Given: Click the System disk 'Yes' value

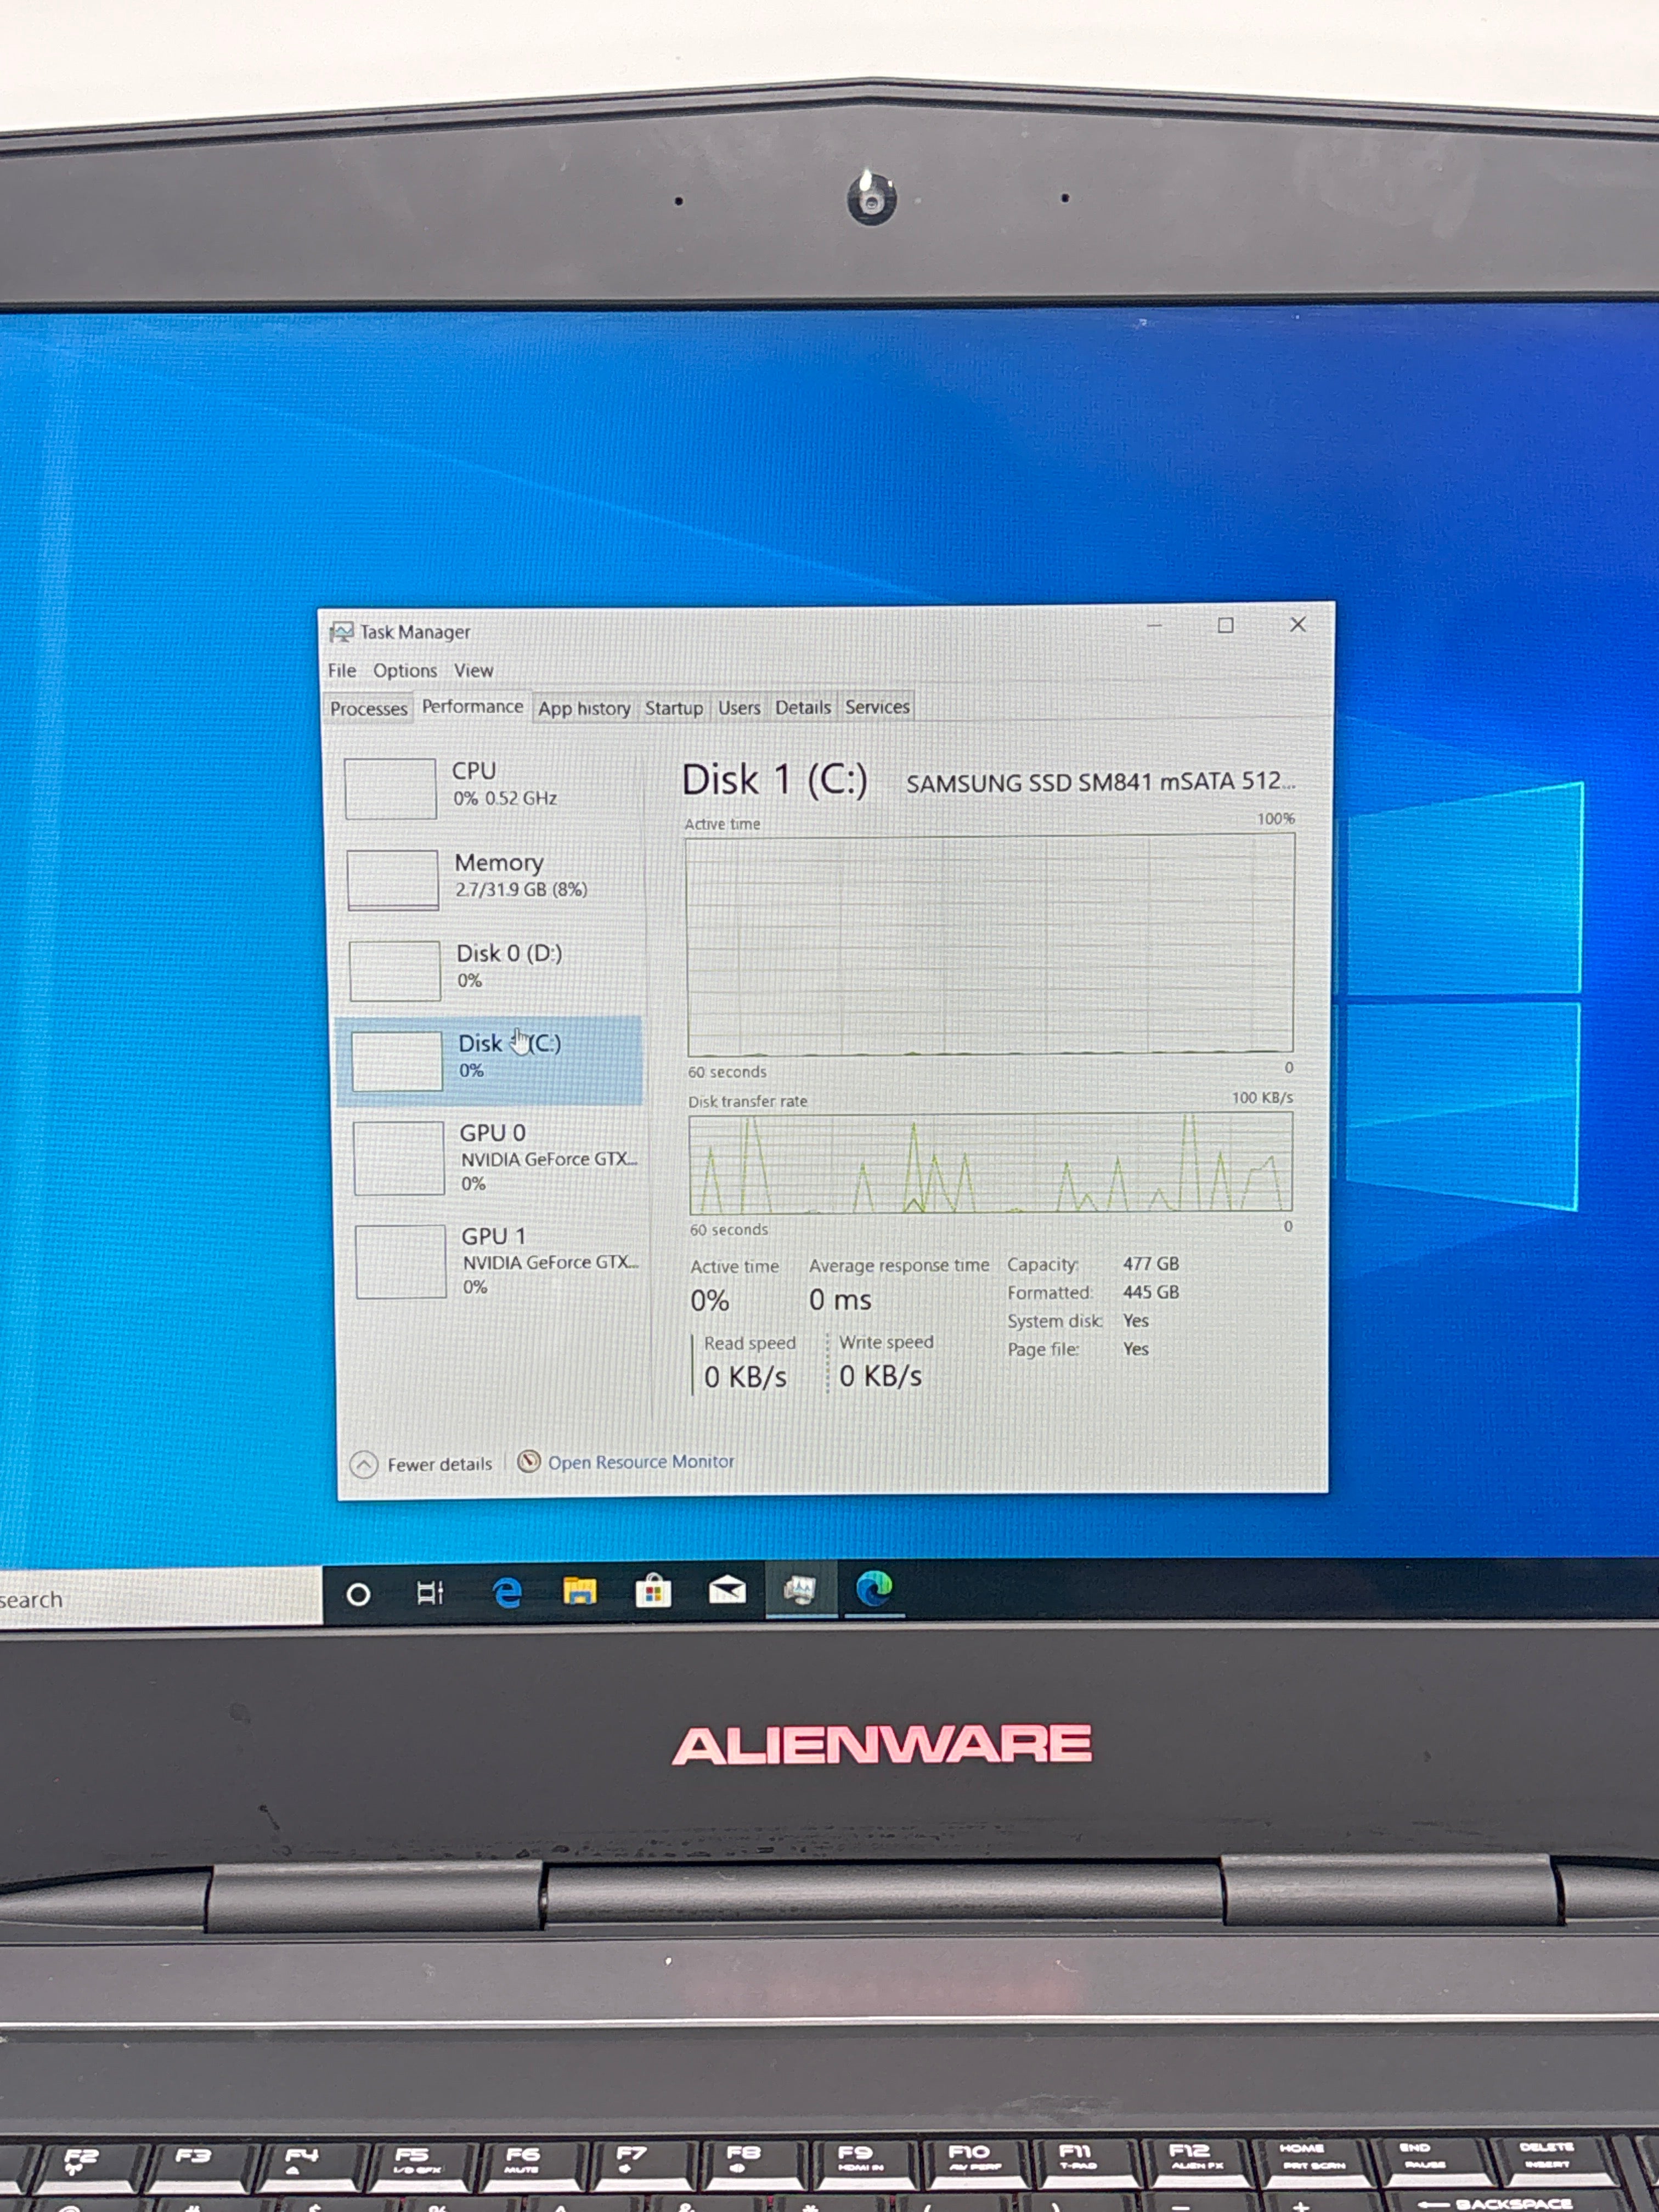Looking at the screenshot, I should (x=1136, y=1320).
